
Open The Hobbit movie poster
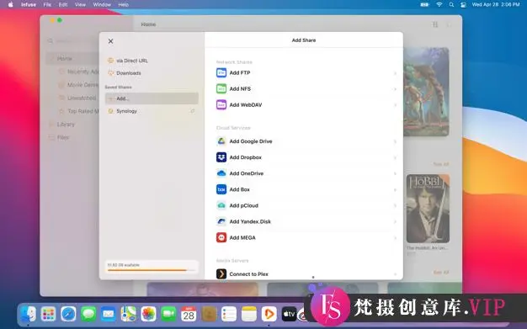point(428,209)
